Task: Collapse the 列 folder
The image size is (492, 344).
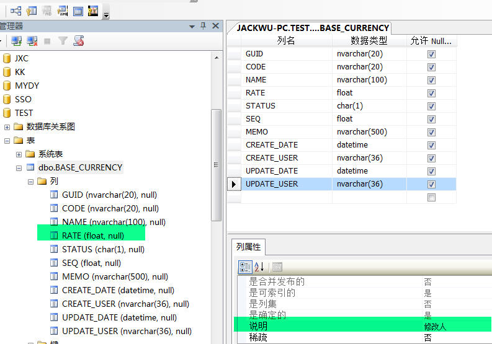Action: (x=30, y=182)
